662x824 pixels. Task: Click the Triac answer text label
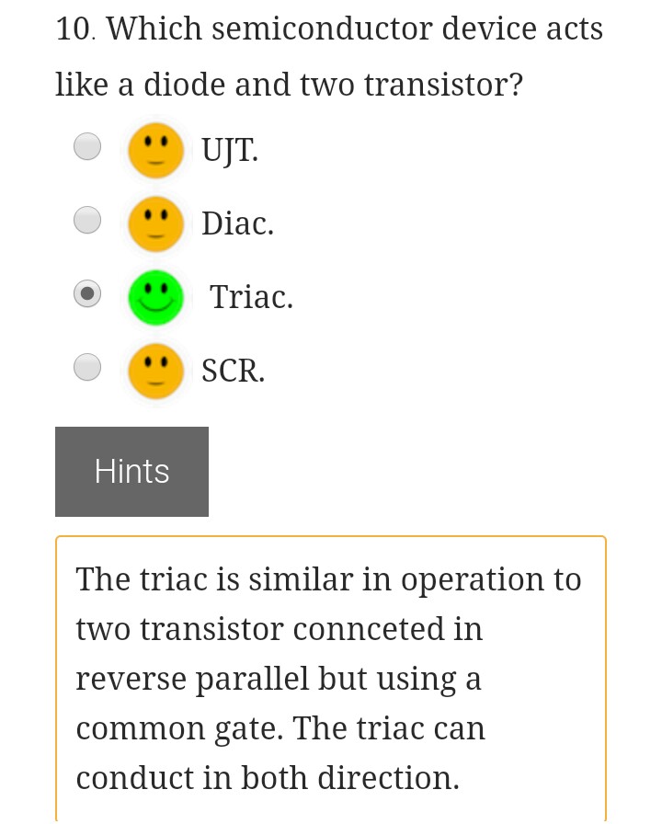[x=250, y=296]
